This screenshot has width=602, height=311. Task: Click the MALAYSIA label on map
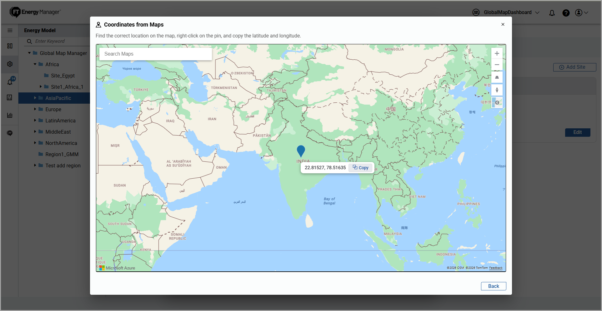[393, 234]
